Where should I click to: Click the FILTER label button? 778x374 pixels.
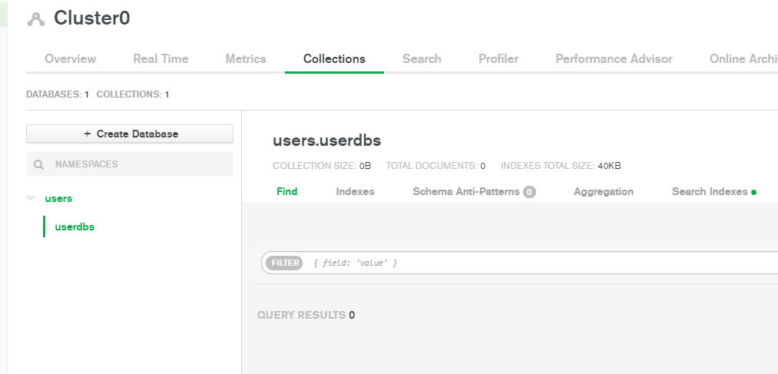click(285, 263)
